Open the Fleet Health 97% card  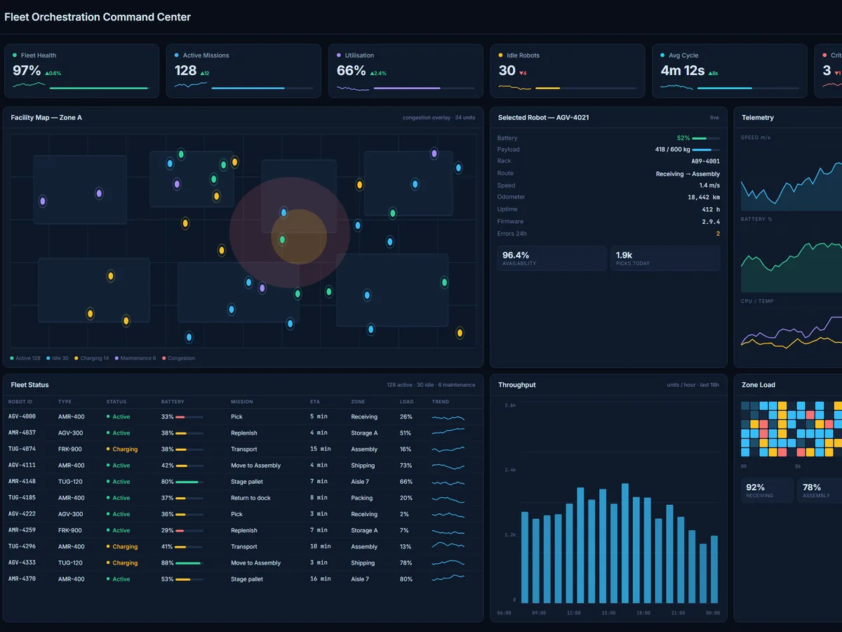81,71
